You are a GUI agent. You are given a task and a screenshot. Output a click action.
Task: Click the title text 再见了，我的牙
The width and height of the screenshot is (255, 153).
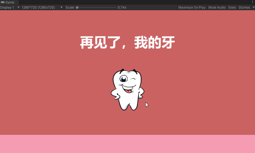point(127,43)
